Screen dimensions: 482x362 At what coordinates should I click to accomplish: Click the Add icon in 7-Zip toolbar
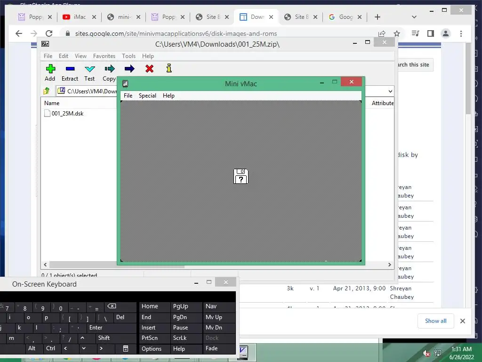tap(50, 69)
